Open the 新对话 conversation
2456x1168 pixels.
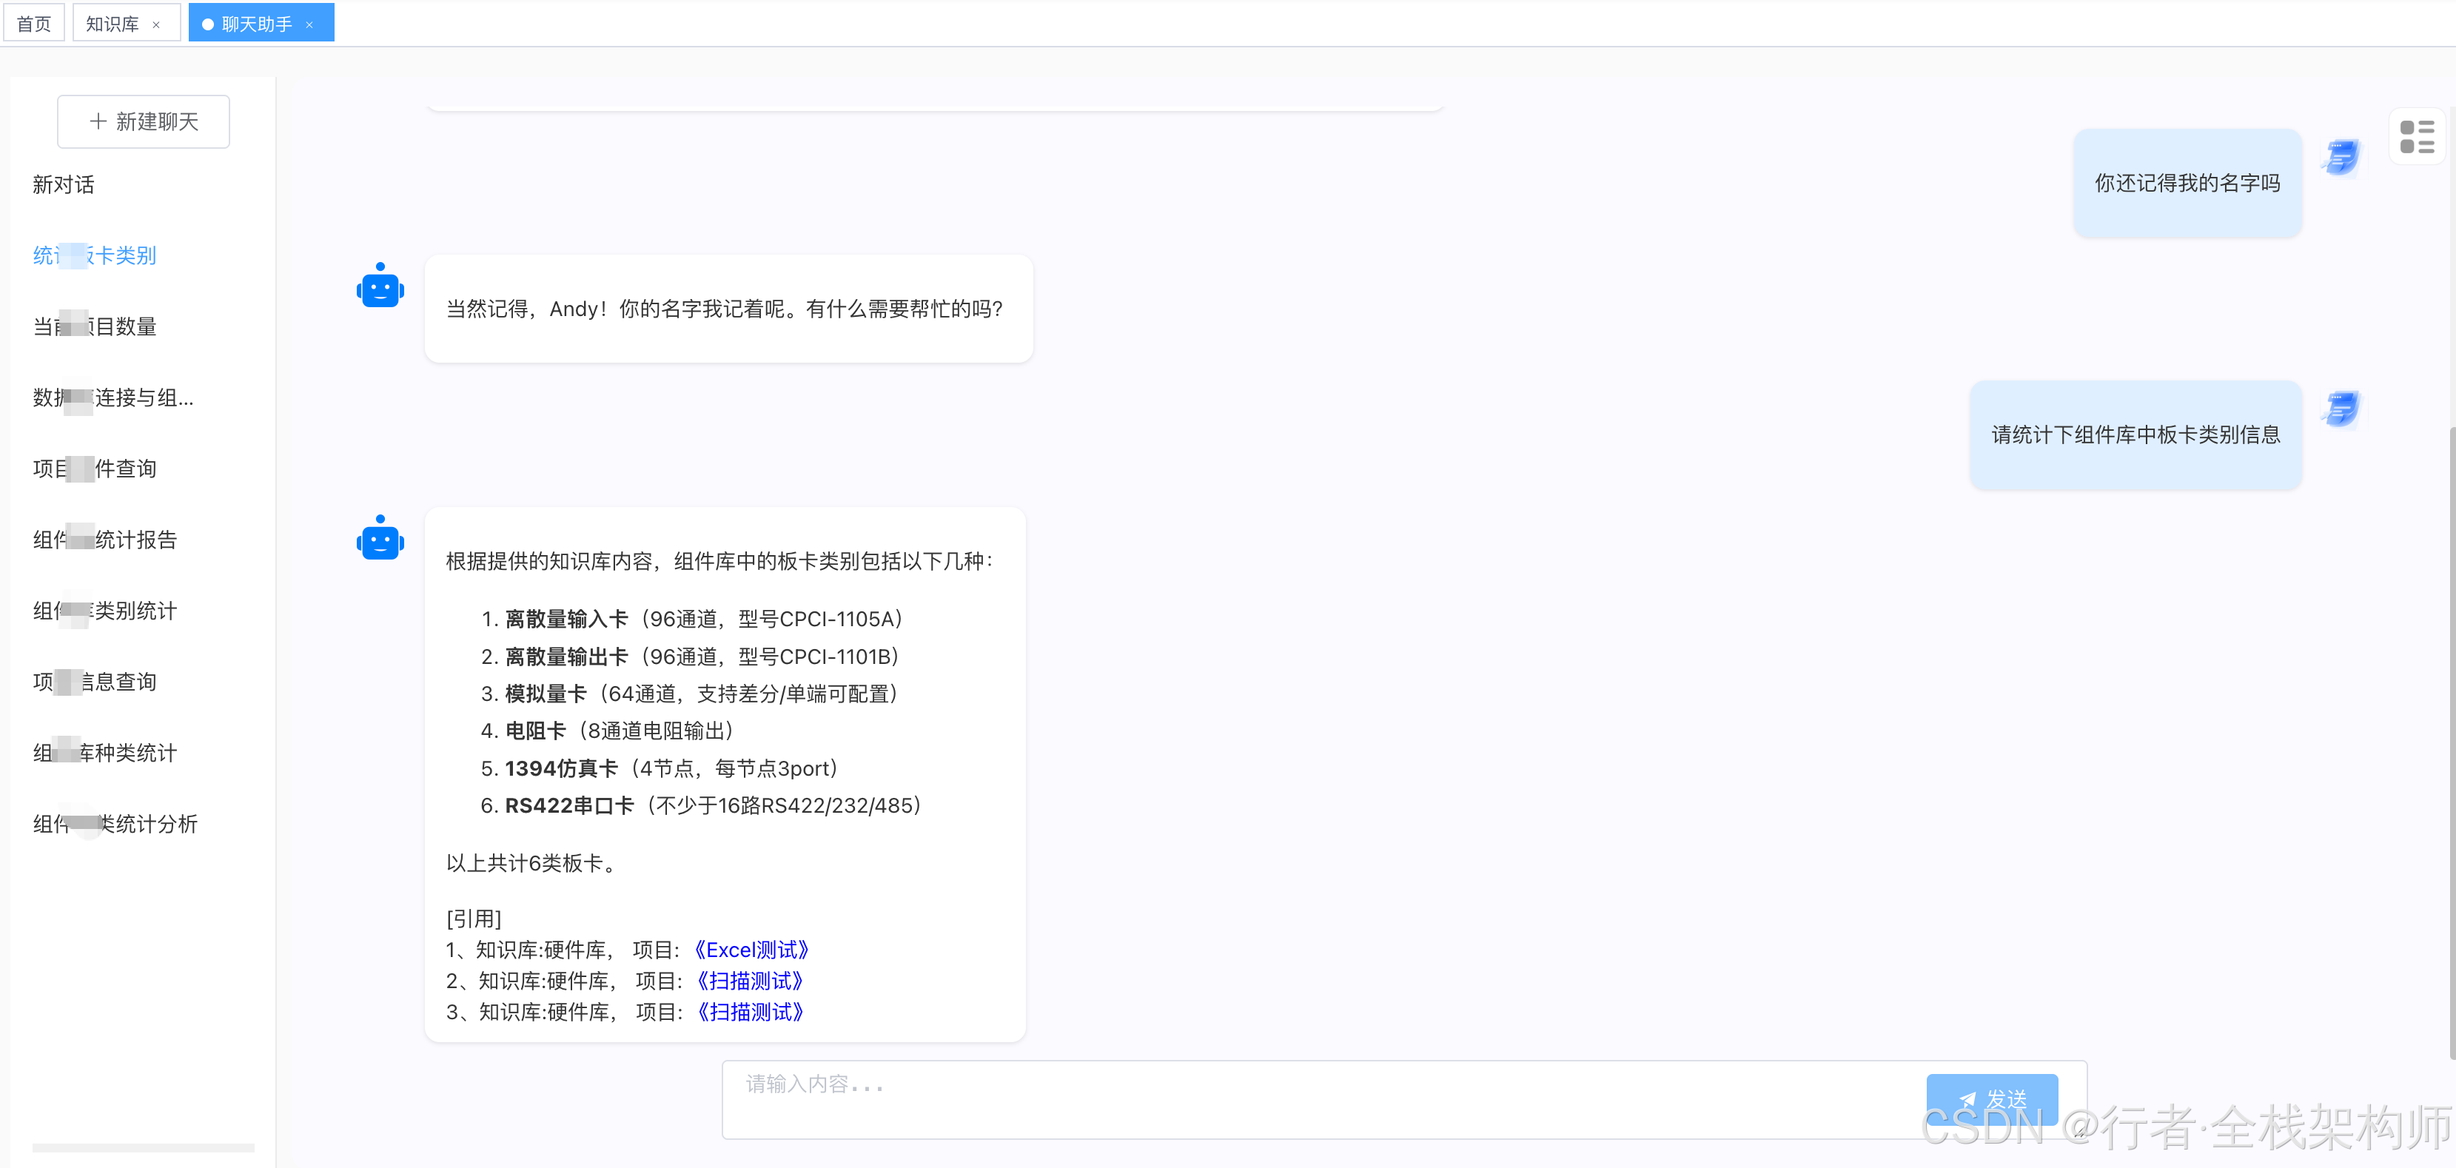64,184
